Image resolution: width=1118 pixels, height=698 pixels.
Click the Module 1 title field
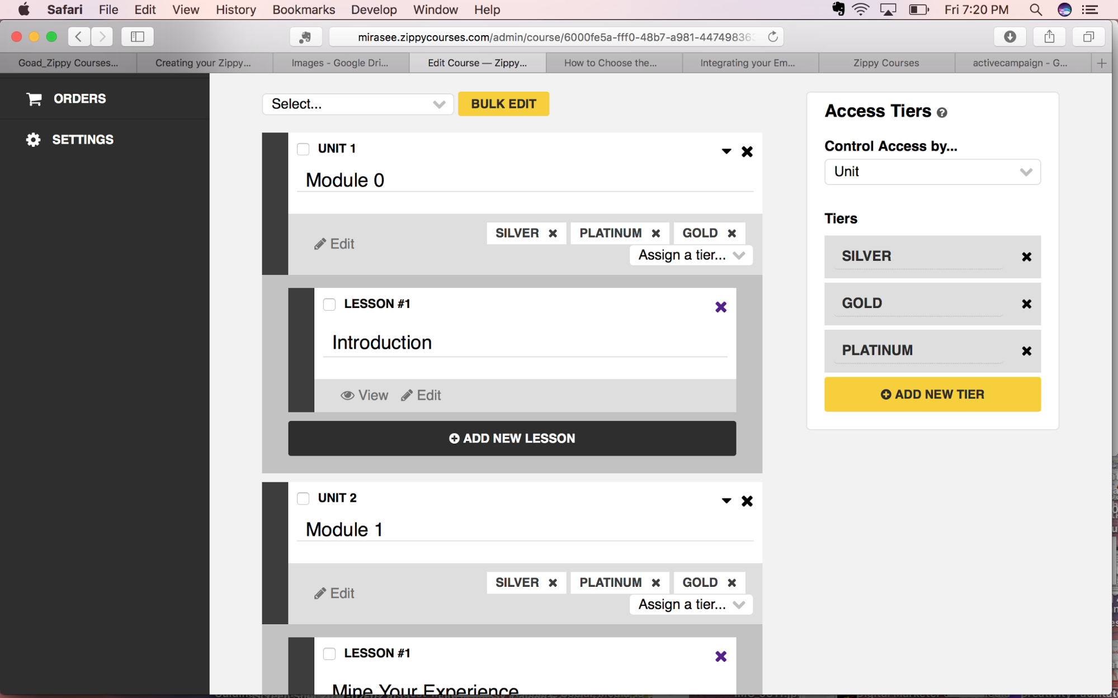tap(525, 530)
